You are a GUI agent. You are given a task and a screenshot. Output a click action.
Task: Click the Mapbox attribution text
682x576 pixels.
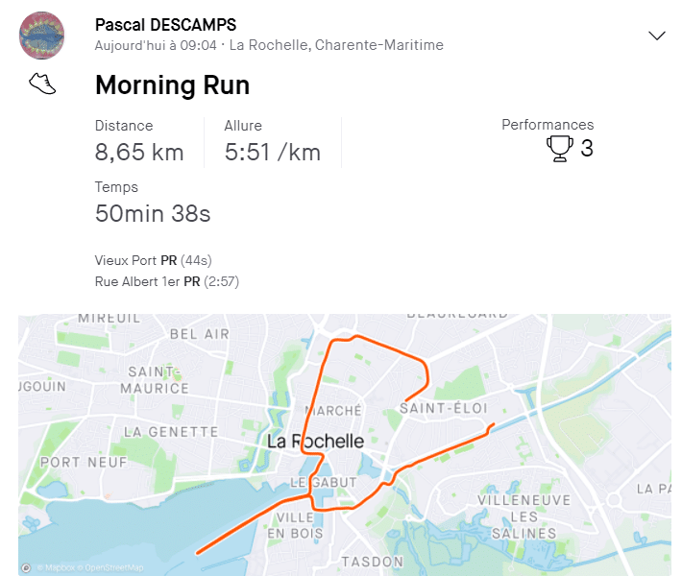click(56, 567)
